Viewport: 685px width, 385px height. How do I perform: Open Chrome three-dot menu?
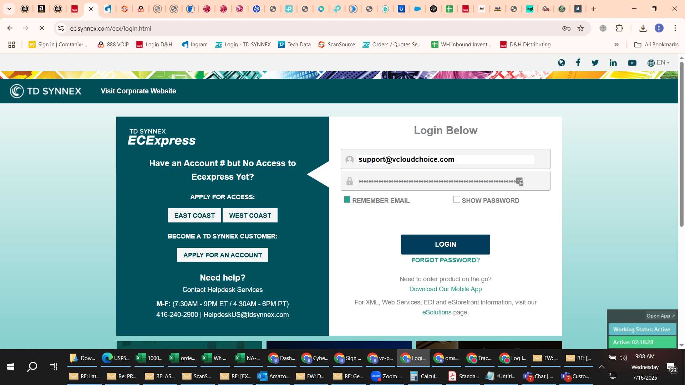pyautogui.click(x=675, y=28)
